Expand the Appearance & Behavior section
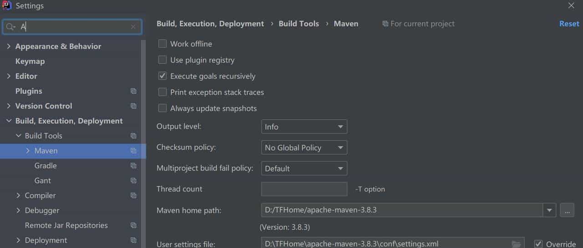The width and height of the screenshot is (583, 248). click(9, 46)
